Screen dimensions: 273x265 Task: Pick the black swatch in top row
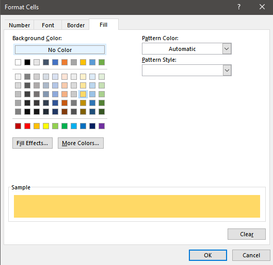click(x=27, y=62)
